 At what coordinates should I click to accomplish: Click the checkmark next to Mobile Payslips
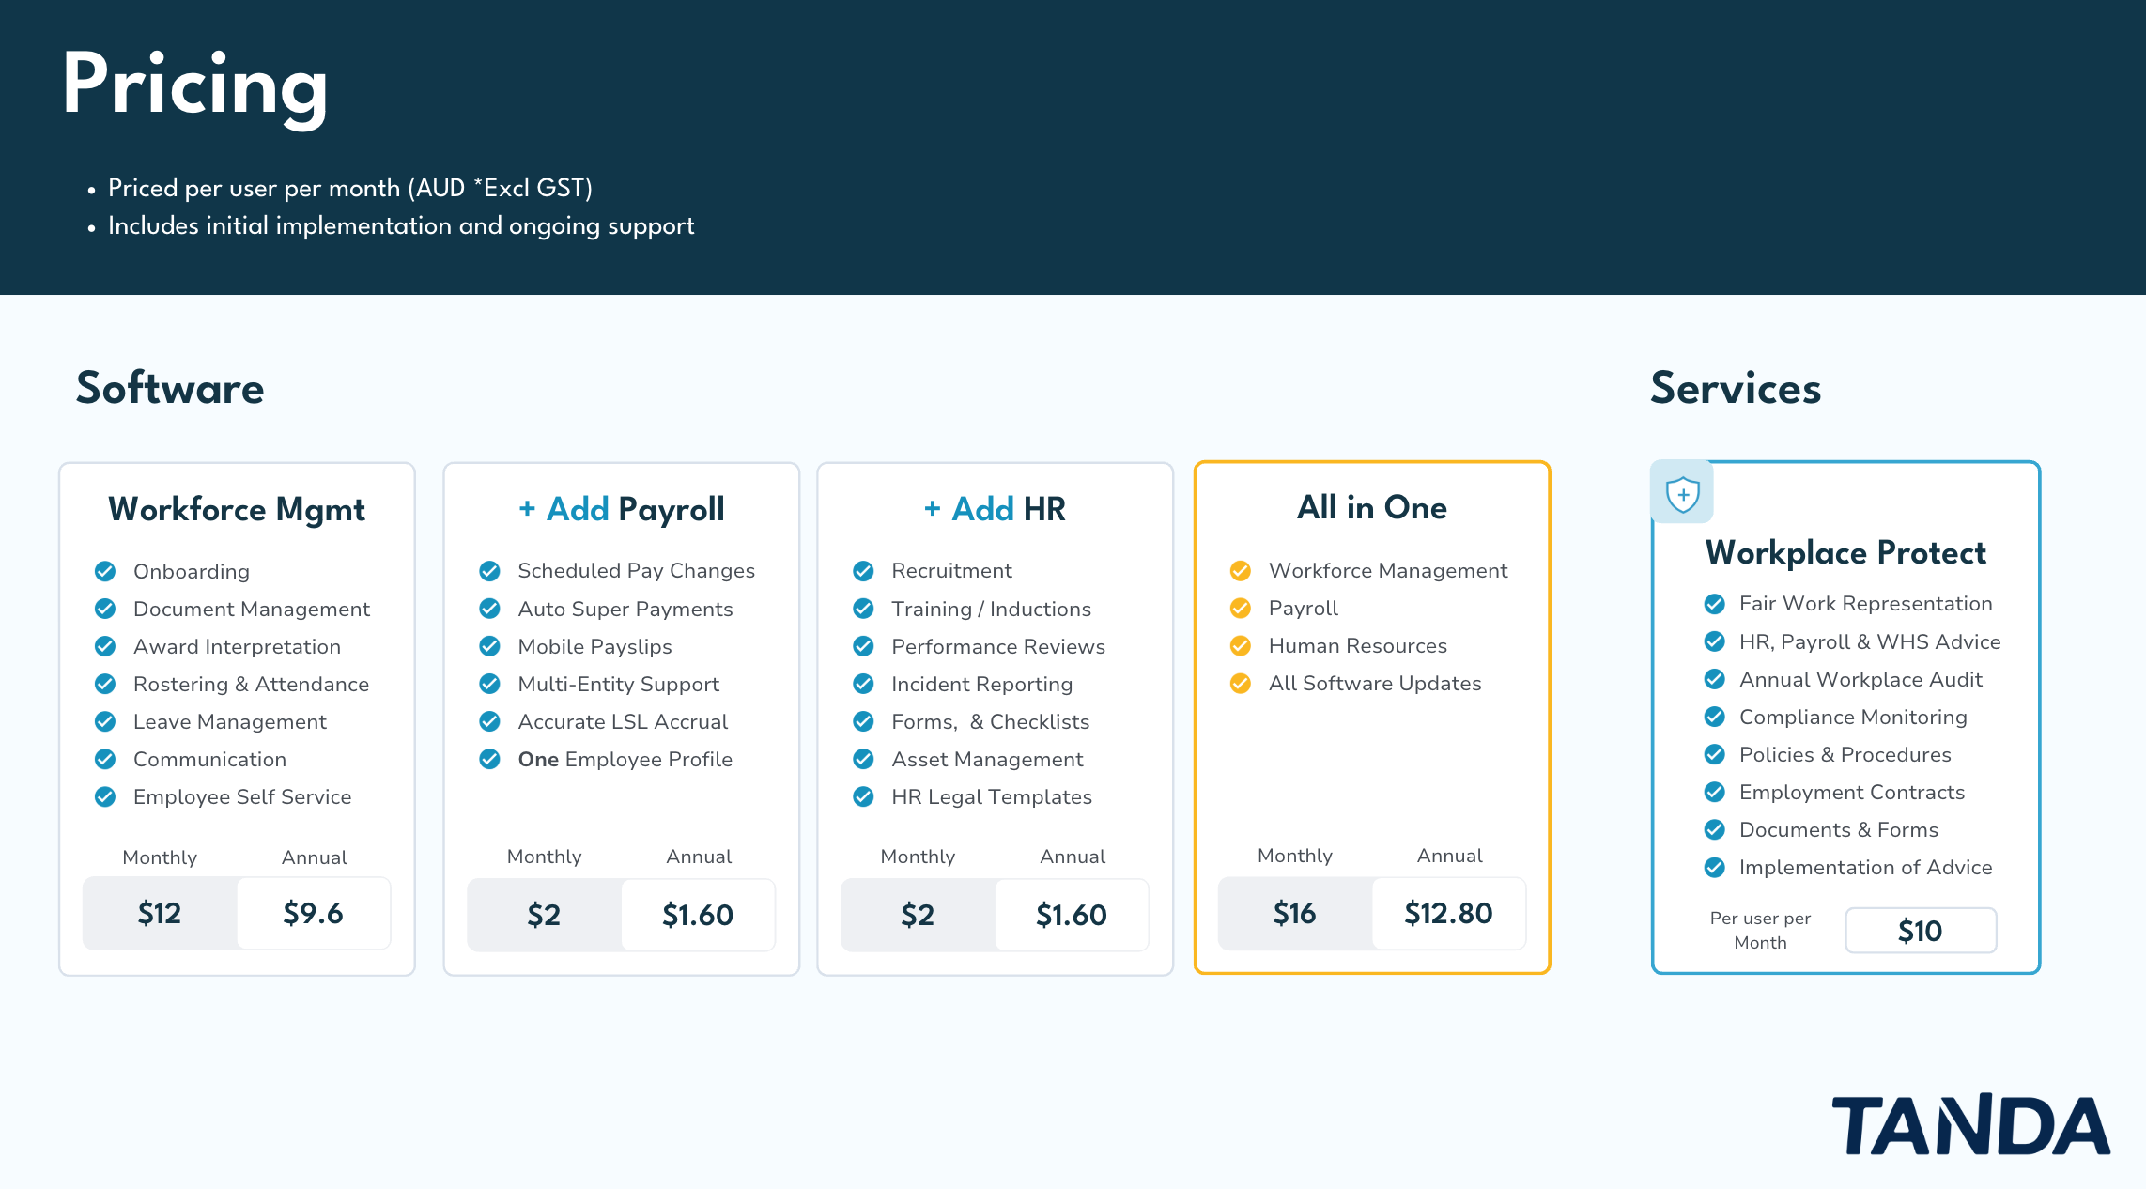click(x=489, y=646)
